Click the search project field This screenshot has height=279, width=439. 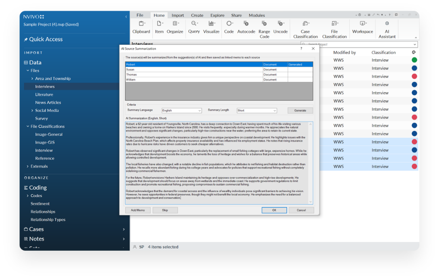click(x=359, y=44)
